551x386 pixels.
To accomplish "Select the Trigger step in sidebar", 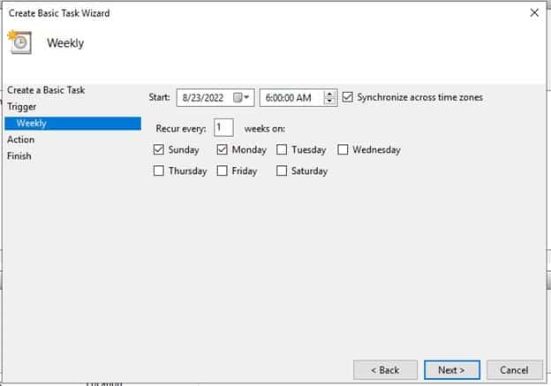I will 22,107.
